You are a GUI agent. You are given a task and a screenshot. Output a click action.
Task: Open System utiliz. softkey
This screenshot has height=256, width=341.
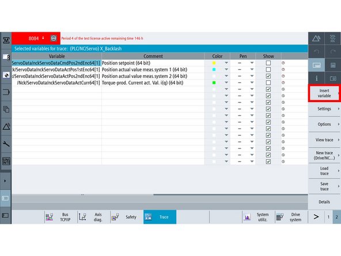[259, 217]
